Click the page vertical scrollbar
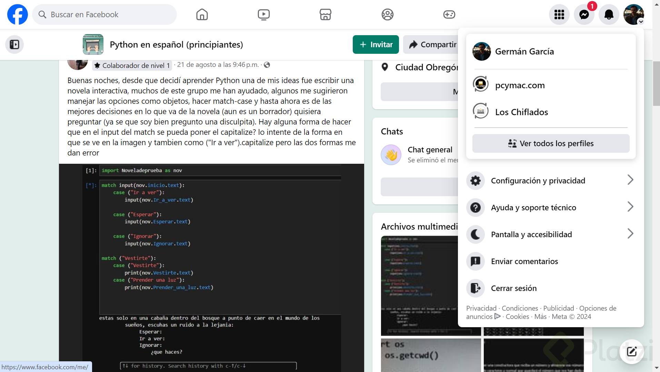The width and height of the screenshot is (660, 372). click(x=656, y=84)
